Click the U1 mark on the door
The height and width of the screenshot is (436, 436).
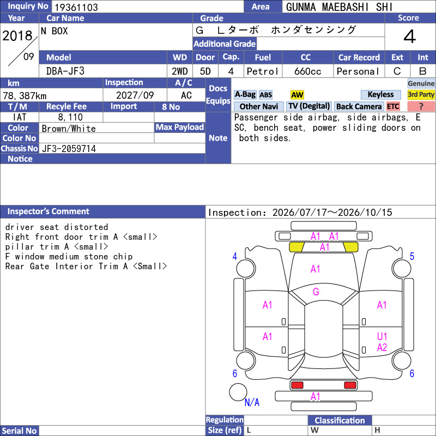382,336
